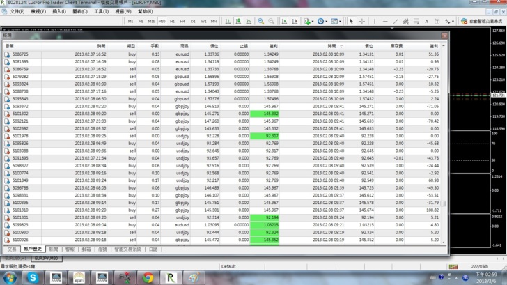The width and height of the screenshot is (507, 285).
Task: Click the zoom out magnifier icon
Action: click(271, 22)
